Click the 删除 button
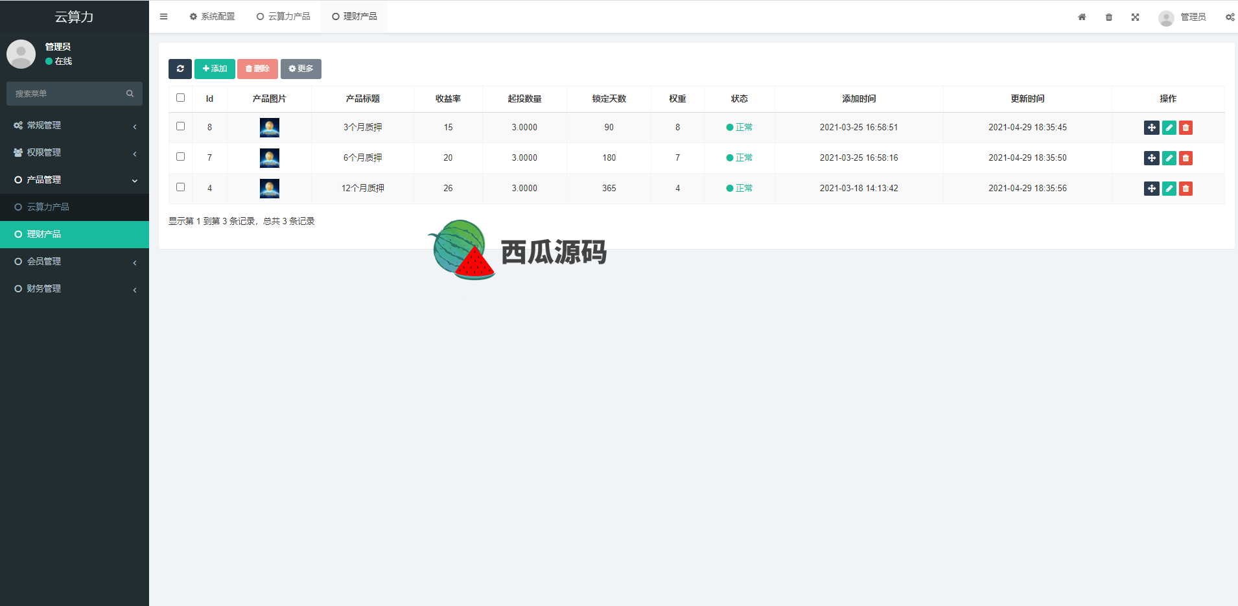This screenshot has height=606, width=1238. (x=257, y=69)
